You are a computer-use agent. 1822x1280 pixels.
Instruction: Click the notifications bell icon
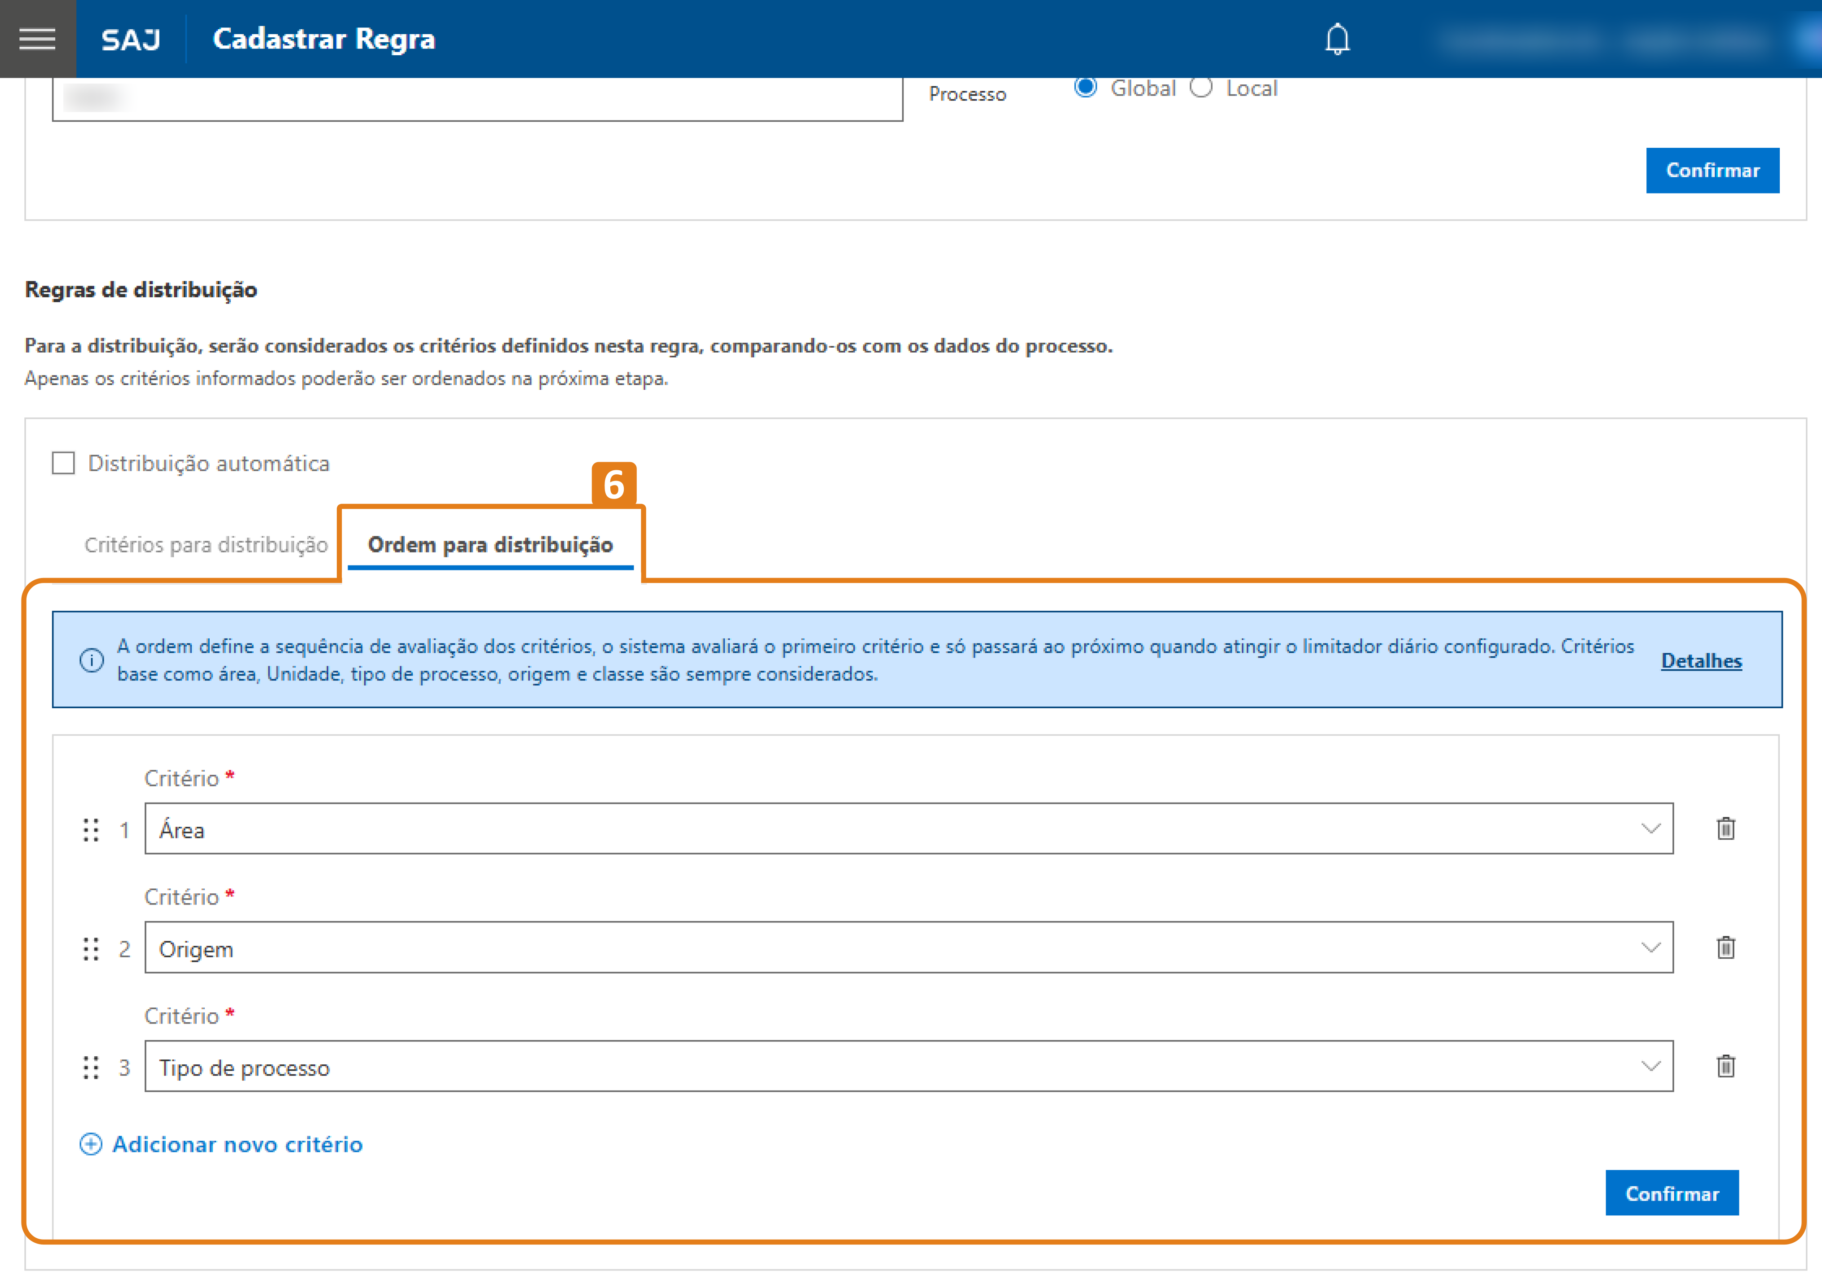(1337, 38)
